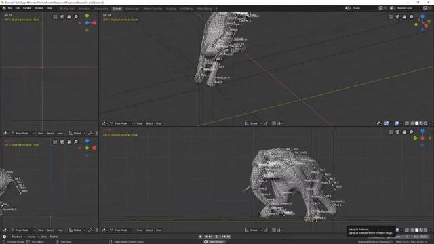Open Marker menu in timeline header
This screenshot has width=434, height=244.
54,237
